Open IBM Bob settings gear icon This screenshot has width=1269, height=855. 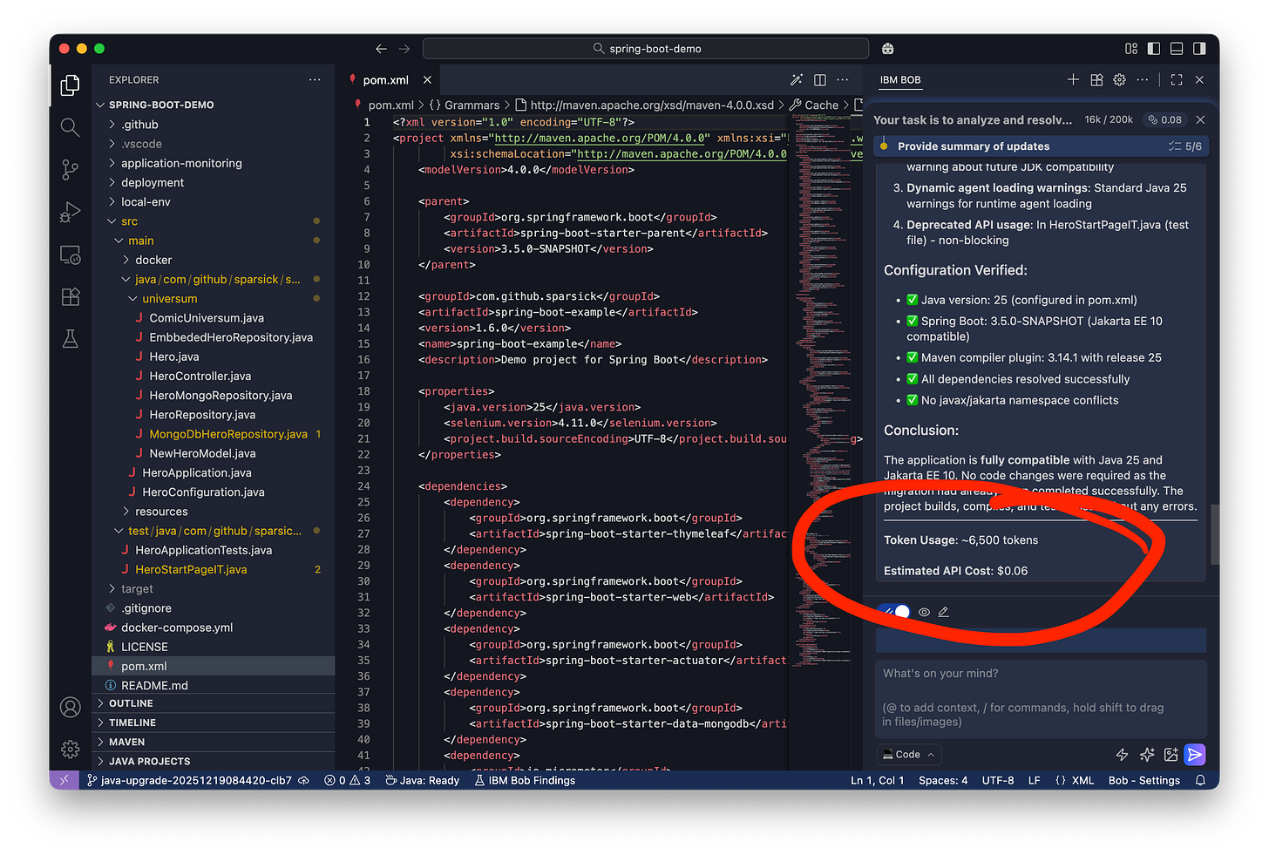pos(1119,79)
